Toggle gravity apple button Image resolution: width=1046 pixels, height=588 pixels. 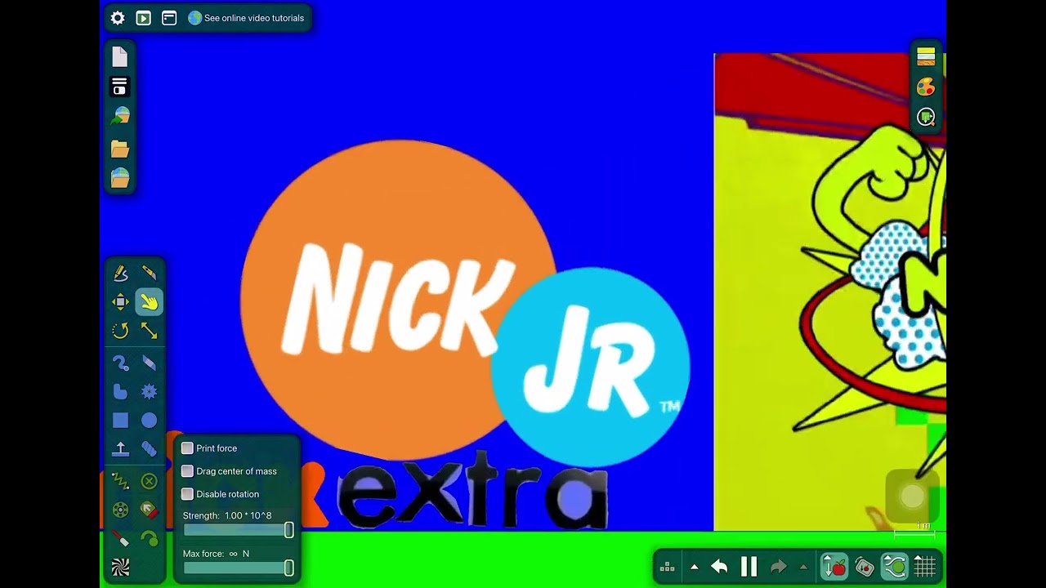click(x=834, y=567)
